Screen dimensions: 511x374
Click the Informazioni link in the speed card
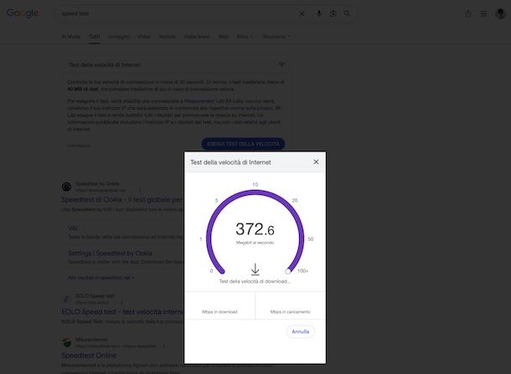coord(79,146)
